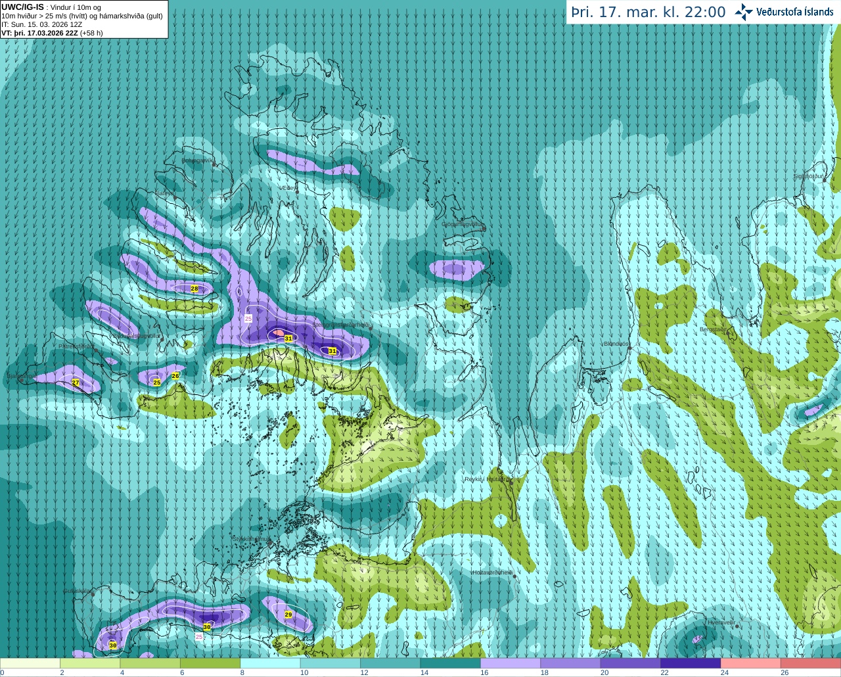
Task: Click the purple 18–20 m/s legend swatch
Action: point(570,663)
